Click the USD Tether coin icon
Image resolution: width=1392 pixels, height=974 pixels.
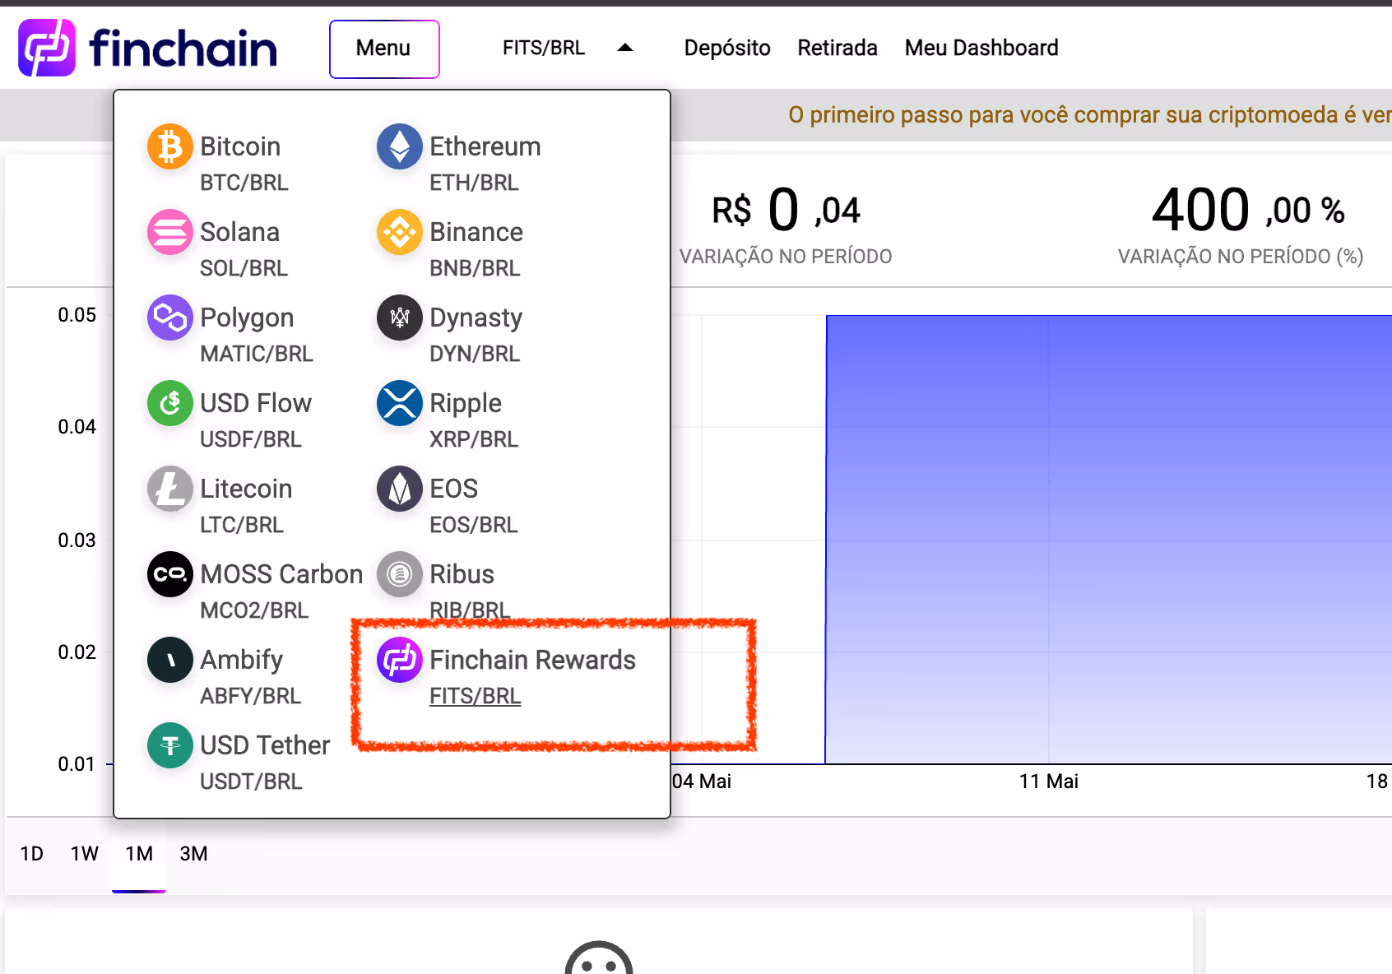(x=170, y=745)
